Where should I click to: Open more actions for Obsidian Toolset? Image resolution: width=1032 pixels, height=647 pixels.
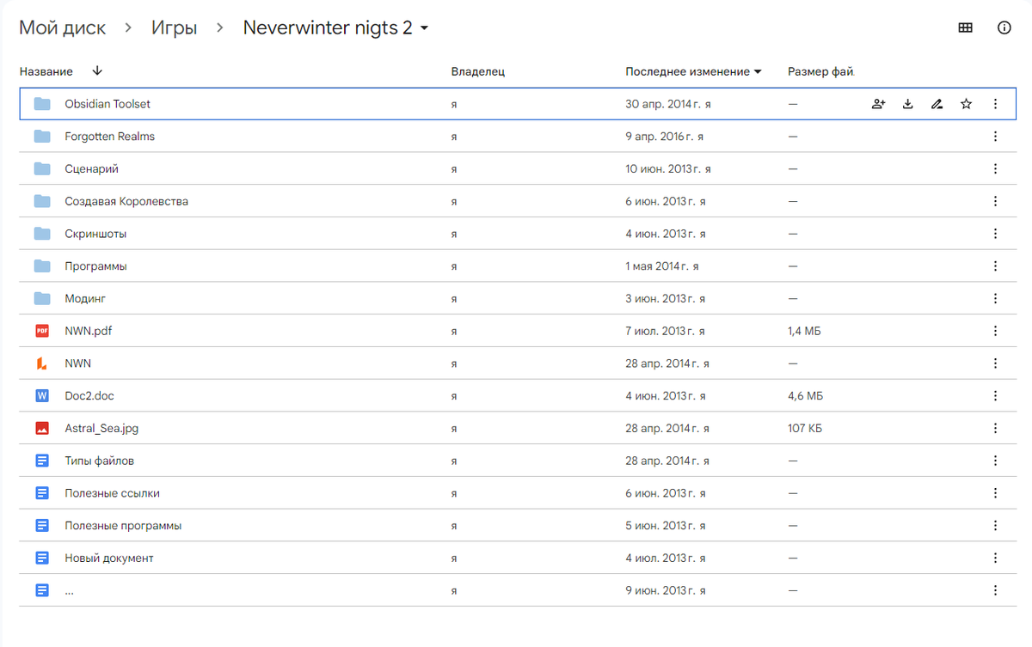click(x=995, y=104)
